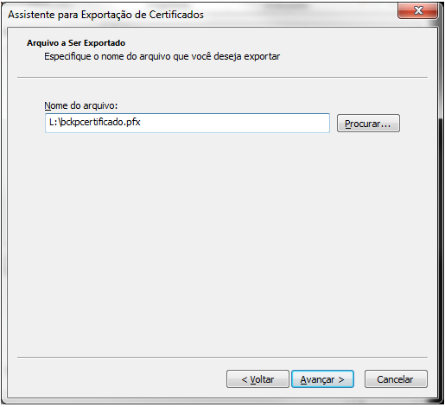The width and height of the screenshot is (445, 407).
Task: Advance with the Avançar > button
Action: [322, 379]
